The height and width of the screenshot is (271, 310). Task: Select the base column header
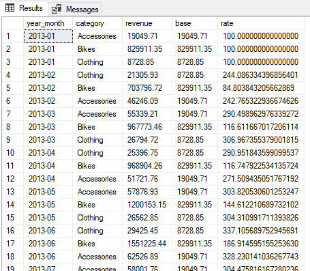[195, 23]
